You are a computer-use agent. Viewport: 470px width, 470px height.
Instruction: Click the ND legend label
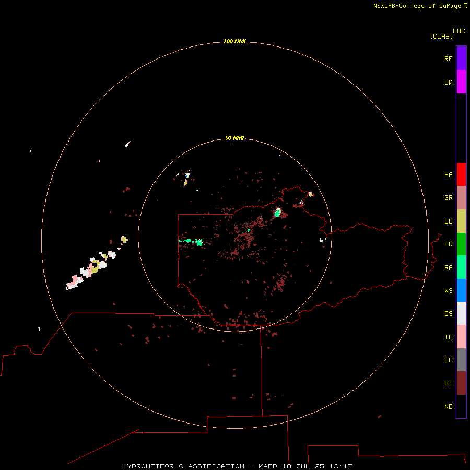click(x=448, y=407)
